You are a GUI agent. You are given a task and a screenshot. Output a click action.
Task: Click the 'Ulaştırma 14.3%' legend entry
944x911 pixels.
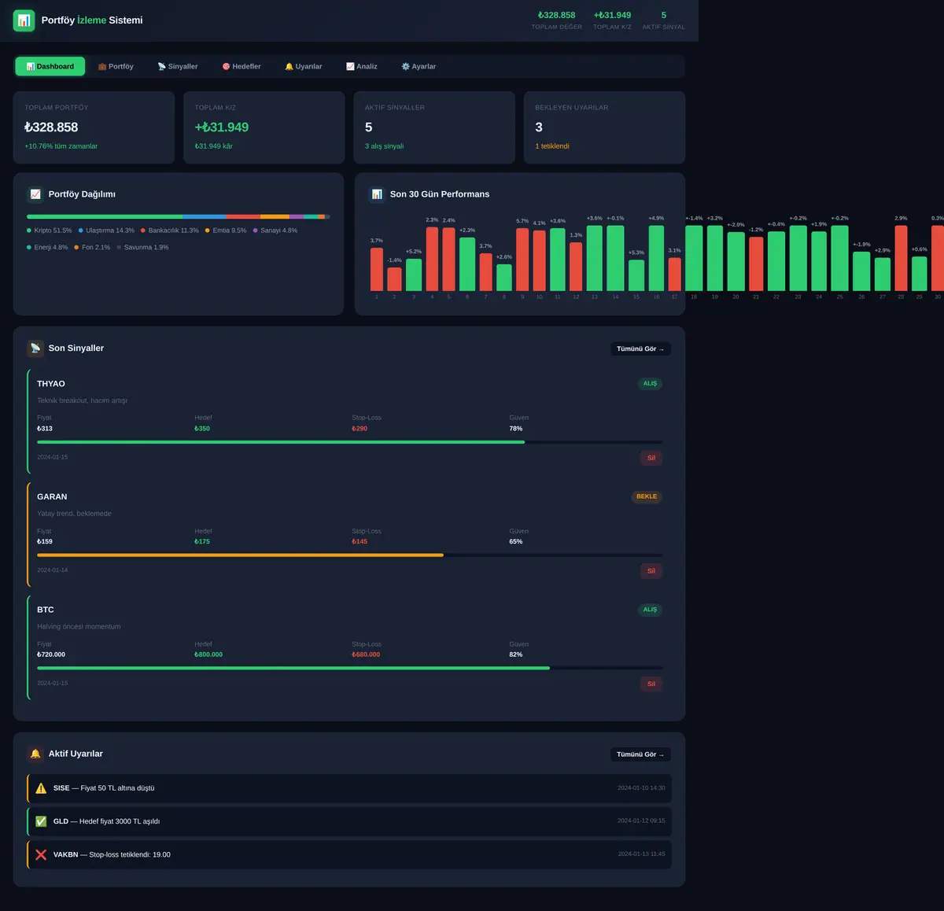(x=106, y=231)
